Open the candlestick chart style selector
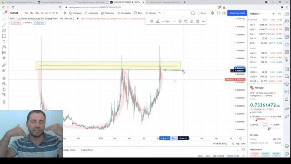This screenshot has height=164, width=291. click(x=65, y=13)
